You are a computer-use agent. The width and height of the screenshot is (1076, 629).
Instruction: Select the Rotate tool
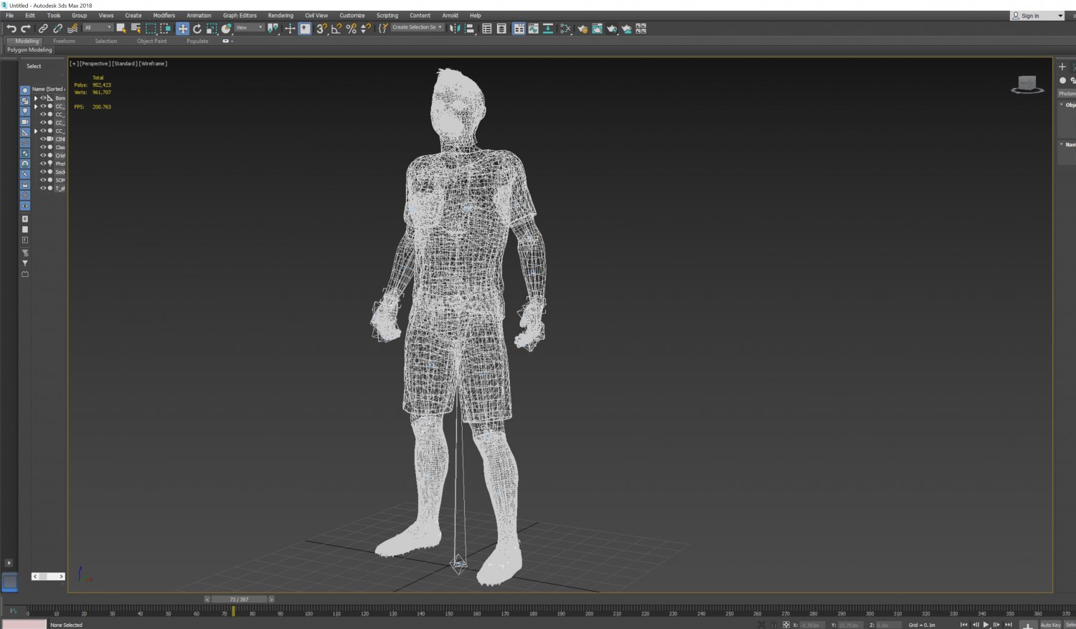pos(197,29)
